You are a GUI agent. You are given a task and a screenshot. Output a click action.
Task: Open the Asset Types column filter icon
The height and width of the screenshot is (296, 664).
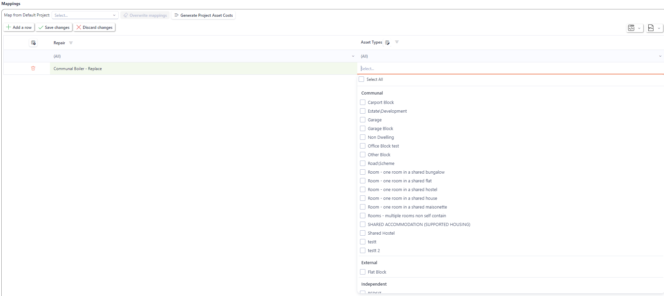397,42
